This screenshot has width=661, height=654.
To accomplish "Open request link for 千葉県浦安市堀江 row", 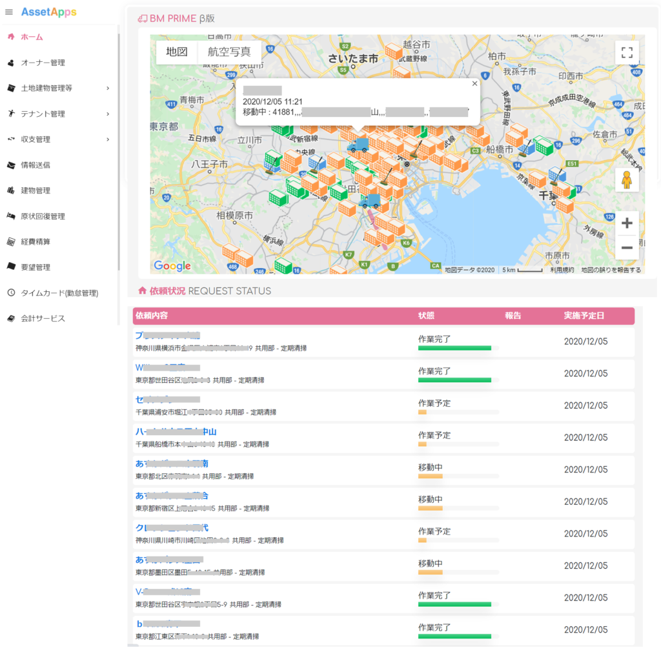I will pos(167,400).
